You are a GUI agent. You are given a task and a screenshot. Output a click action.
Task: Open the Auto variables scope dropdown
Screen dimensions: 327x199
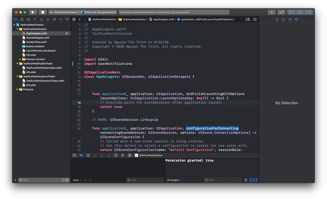[x=76, y=180]
